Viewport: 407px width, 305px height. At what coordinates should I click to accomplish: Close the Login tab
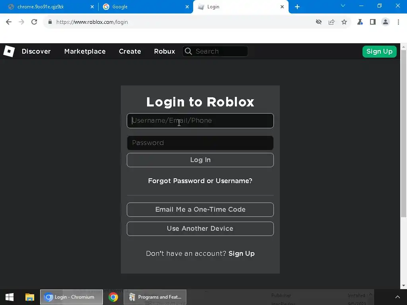point(282,7)
